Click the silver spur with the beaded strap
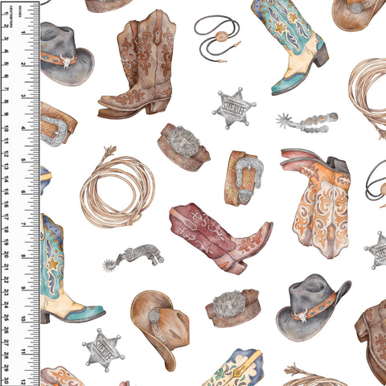This screenshot has height=386, width=386. click(x=307, y=122)
